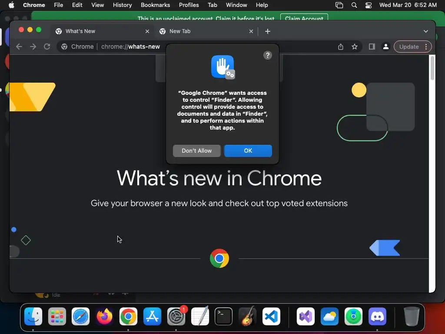The width and height of the screenshot is (445, 334).
Task: Click Don't Allow in the permission dialog
Action: coord(197,150)
